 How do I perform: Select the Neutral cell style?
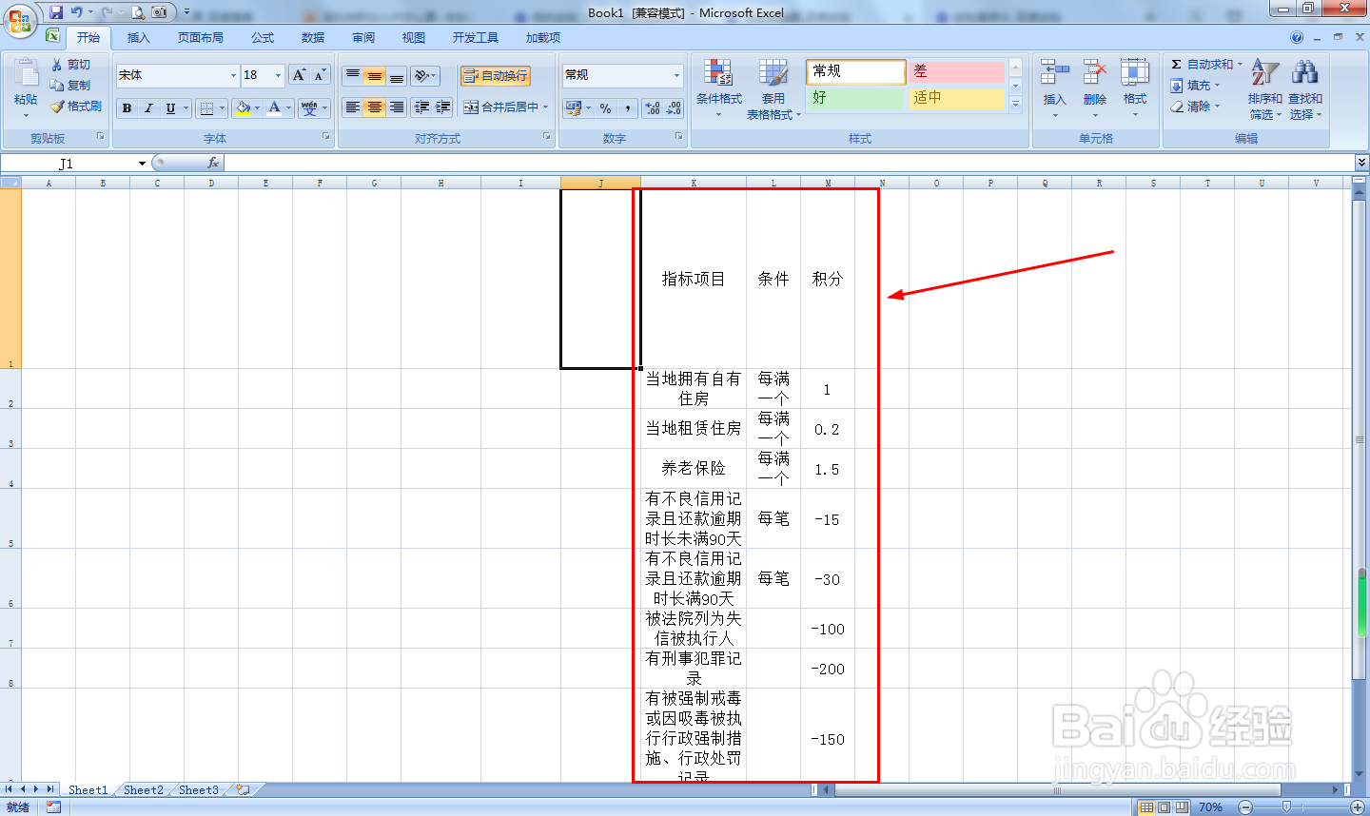tap(956, 98)
